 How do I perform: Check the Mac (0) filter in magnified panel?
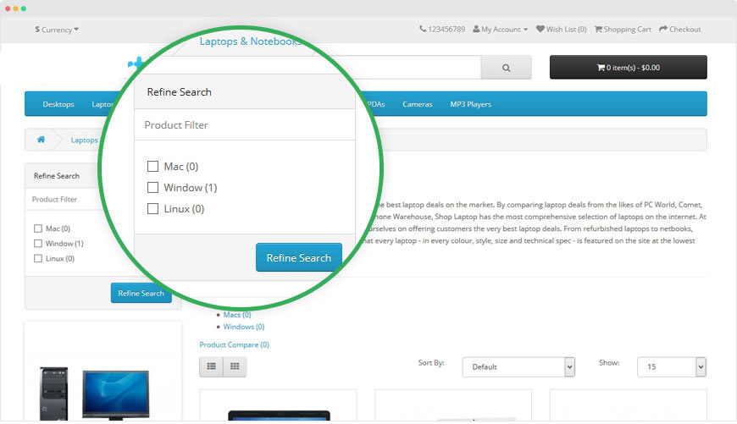(153, 167)
